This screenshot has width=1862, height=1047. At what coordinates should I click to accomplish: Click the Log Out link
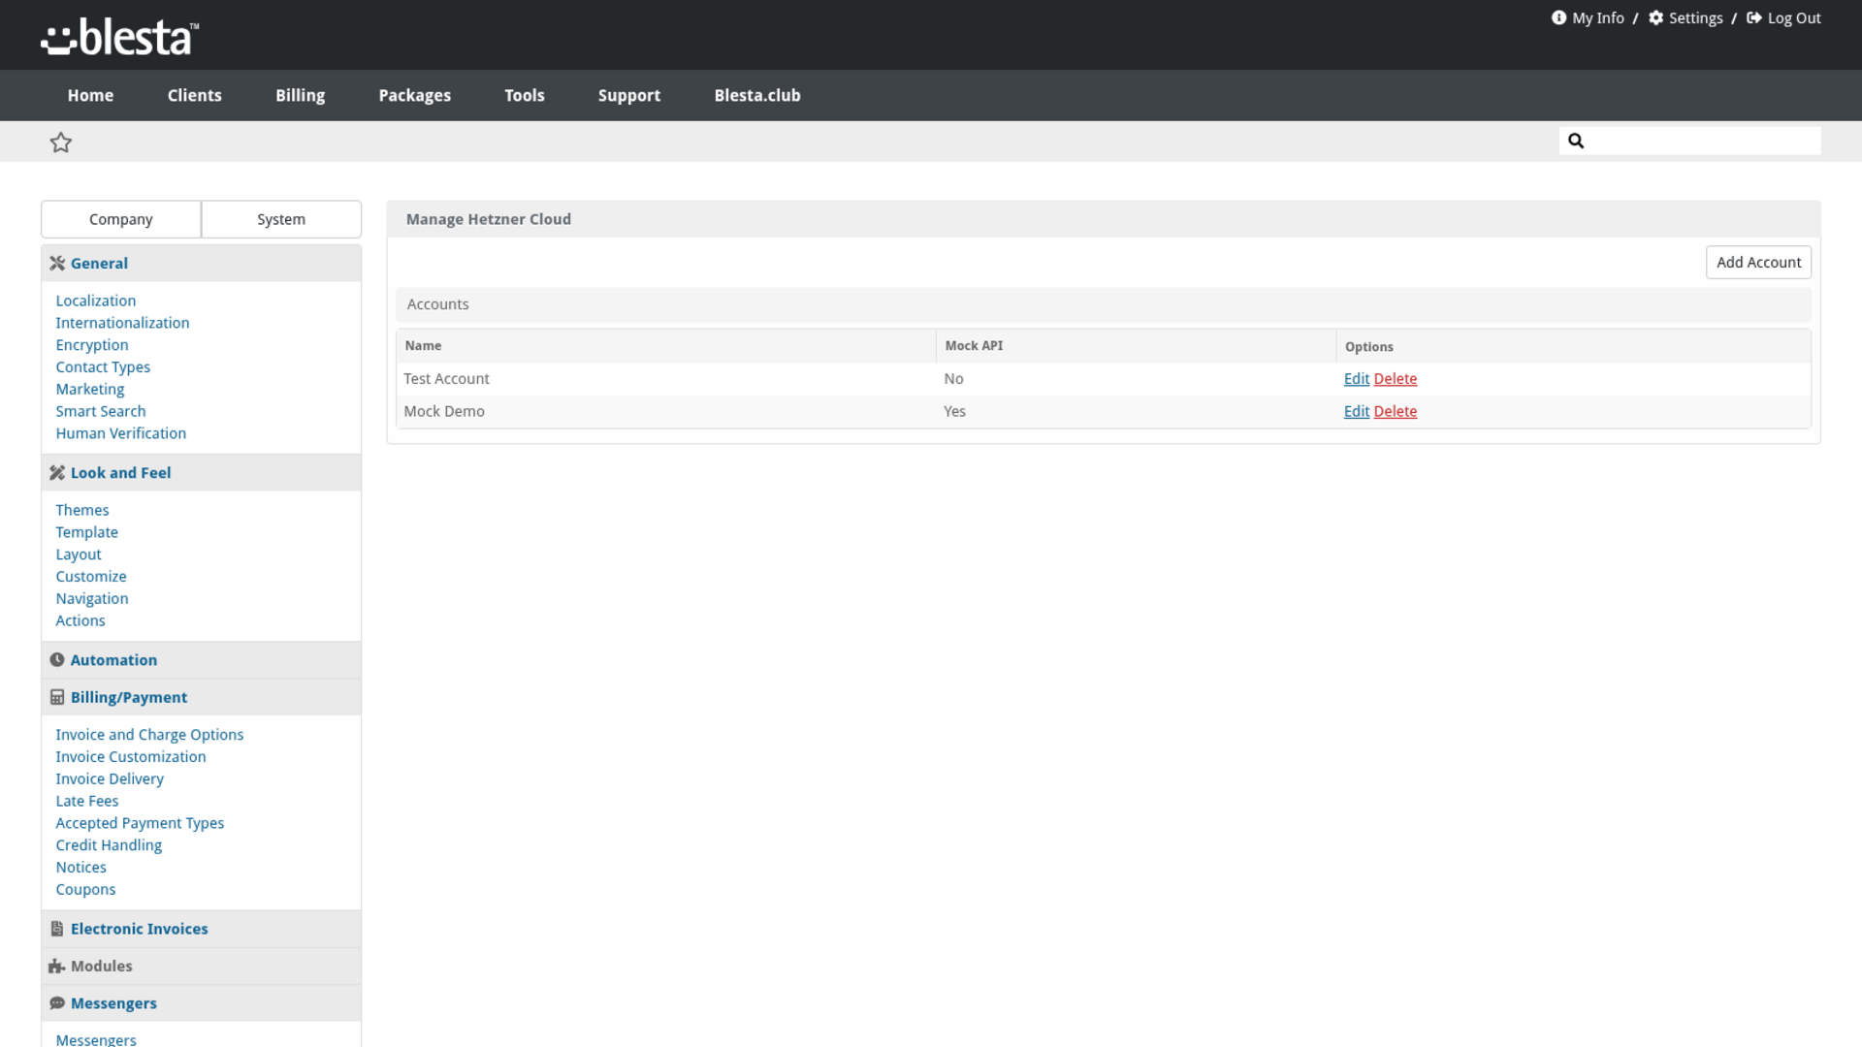(x=1794, y=17)
